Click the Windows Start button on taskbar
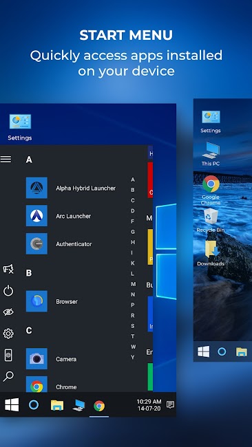The width and height of the screenshot is (252, 447). (12, 404)
